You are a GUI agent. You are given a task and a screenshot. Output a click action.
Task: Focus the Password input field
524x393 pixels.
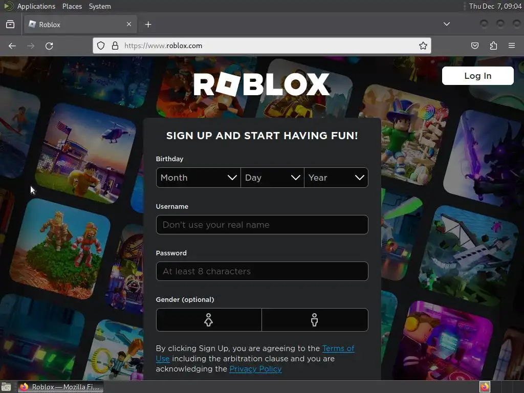coord(262,271)
